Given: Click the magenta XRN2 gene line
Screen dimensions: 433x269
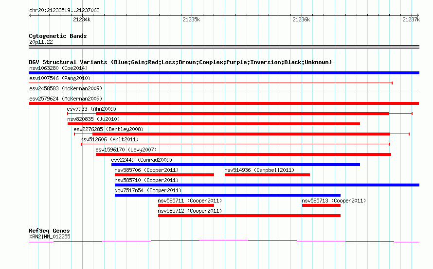Looking at the screenshot, I should click(x=224, y=241).
